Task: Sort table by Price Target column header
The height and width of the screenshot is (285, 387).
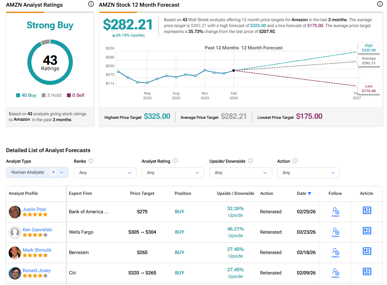Action: [x=142, y=193]
